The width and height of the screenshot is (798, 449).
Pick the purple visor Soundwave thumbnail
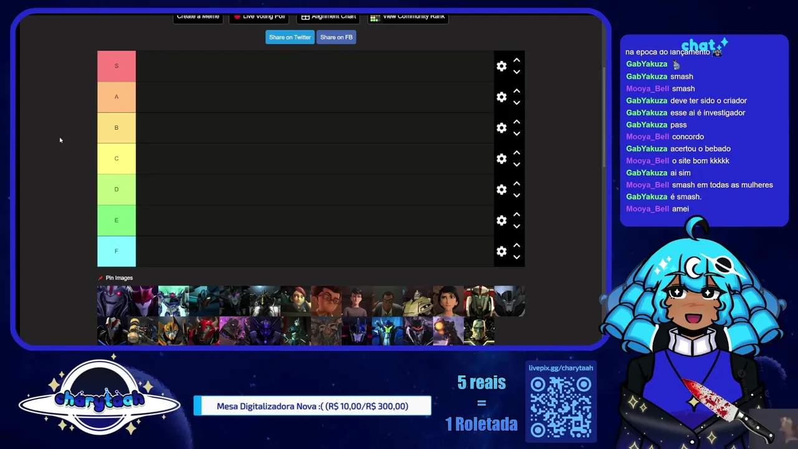point(265,331)
